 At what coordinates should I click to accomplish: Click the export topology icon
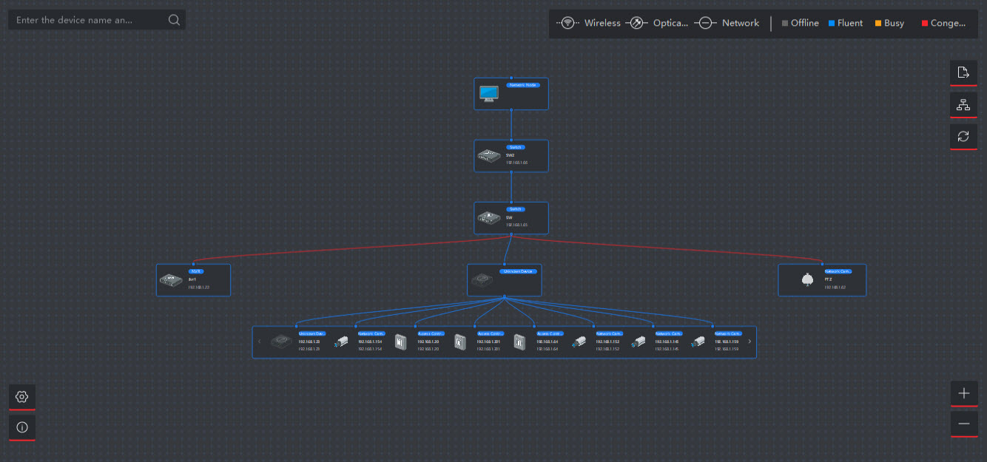click(963, 72)
